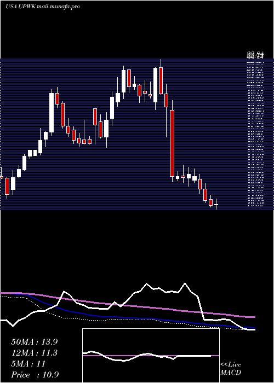Select the 'Price : 10.9' value
This screenshot has width=274, height=383.
click(35, 375)
